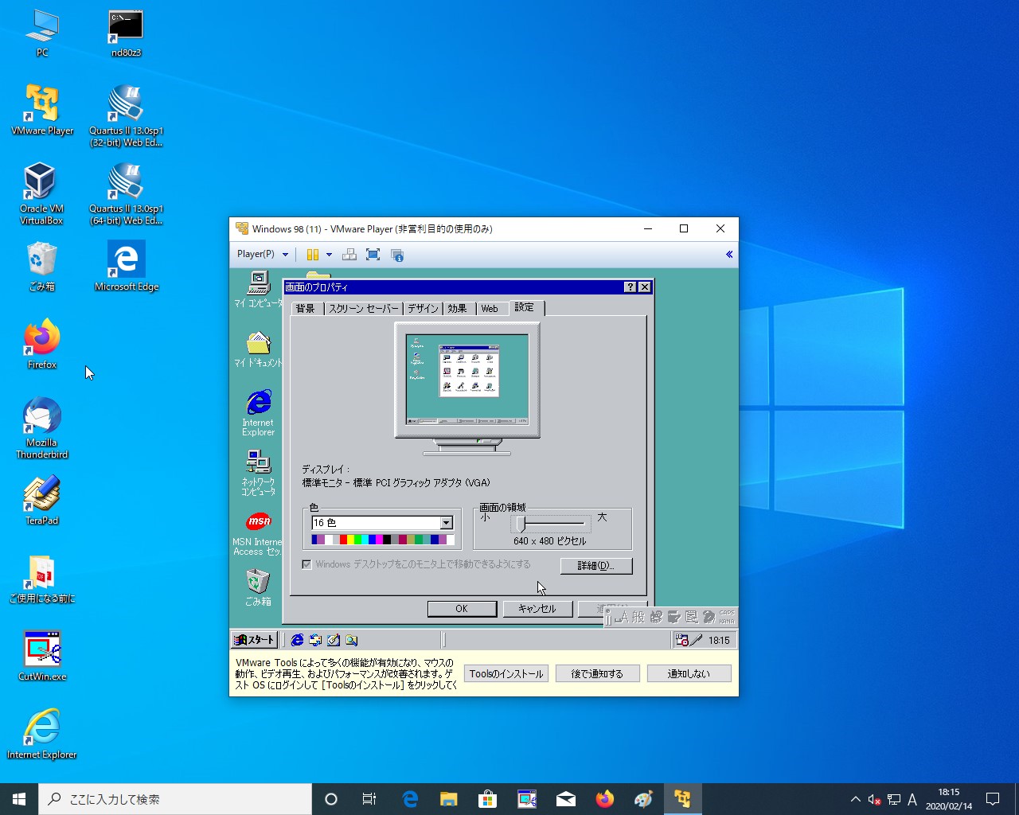Image resolution: width=1019 pixels, height=815 pixels.
Task: Select Quartus II 64-bit Web Edition shortcut
Action: click(126, 194)
